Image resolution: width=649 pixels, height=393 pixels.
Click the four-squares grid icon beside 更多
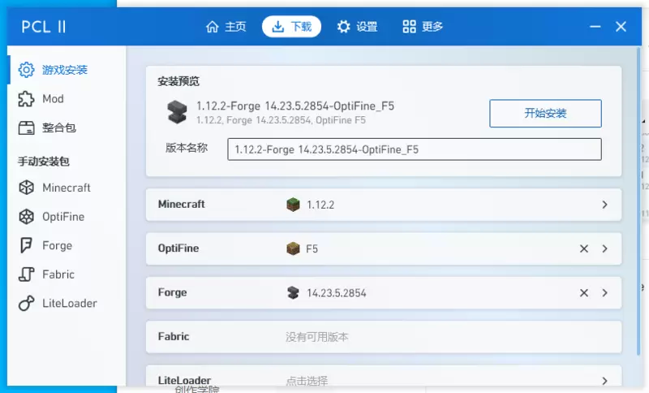click(x=409, y=27)
